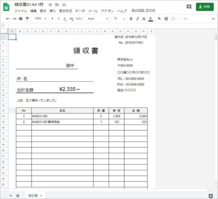Select the number 20191217001 cell
218x199 pixels.
134,43
